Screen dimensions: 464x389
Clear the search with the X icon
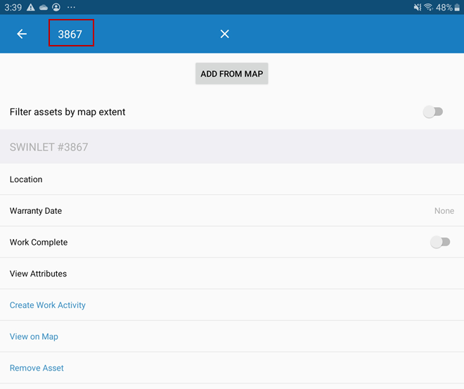click(224, 34)
